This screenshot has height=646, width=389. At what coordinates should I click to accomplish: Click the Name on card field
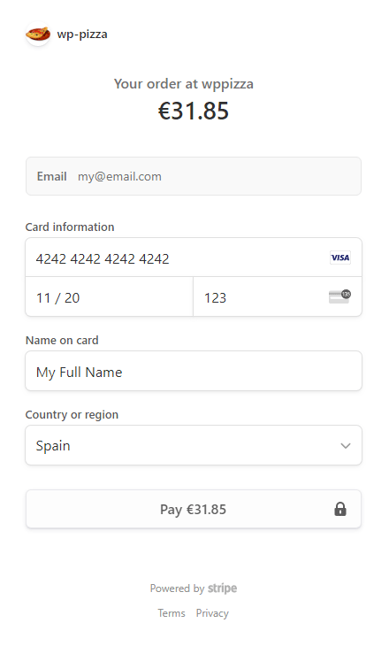[194, 371]
